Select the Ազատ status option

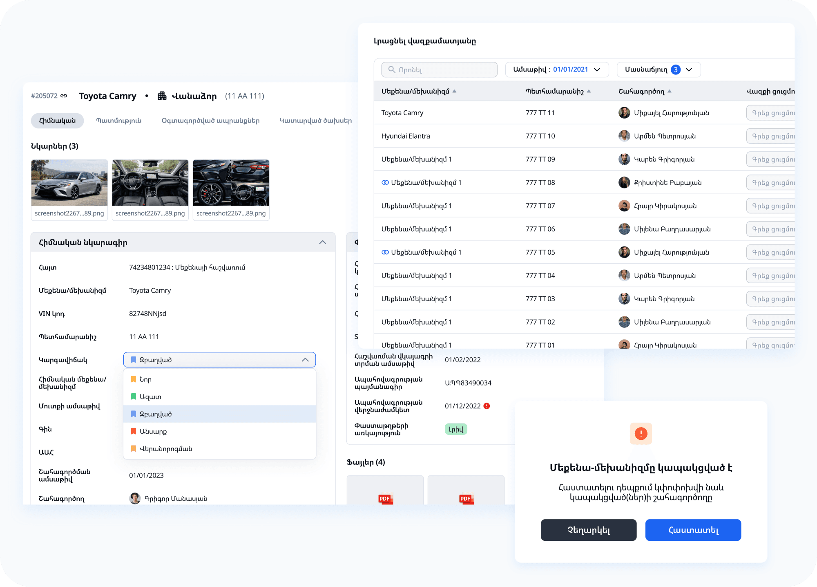tap(150, 397)
